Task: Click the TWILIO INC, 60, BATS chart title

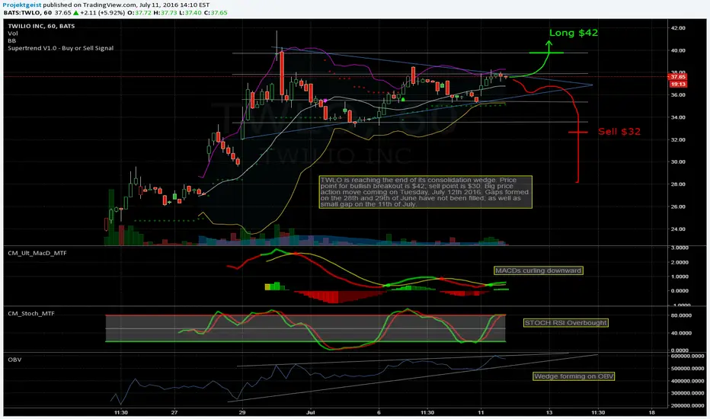Action: click(x=41, y=26)
